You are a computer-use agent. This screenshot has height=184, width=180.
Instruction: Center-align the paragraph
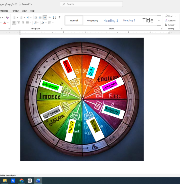18,23
